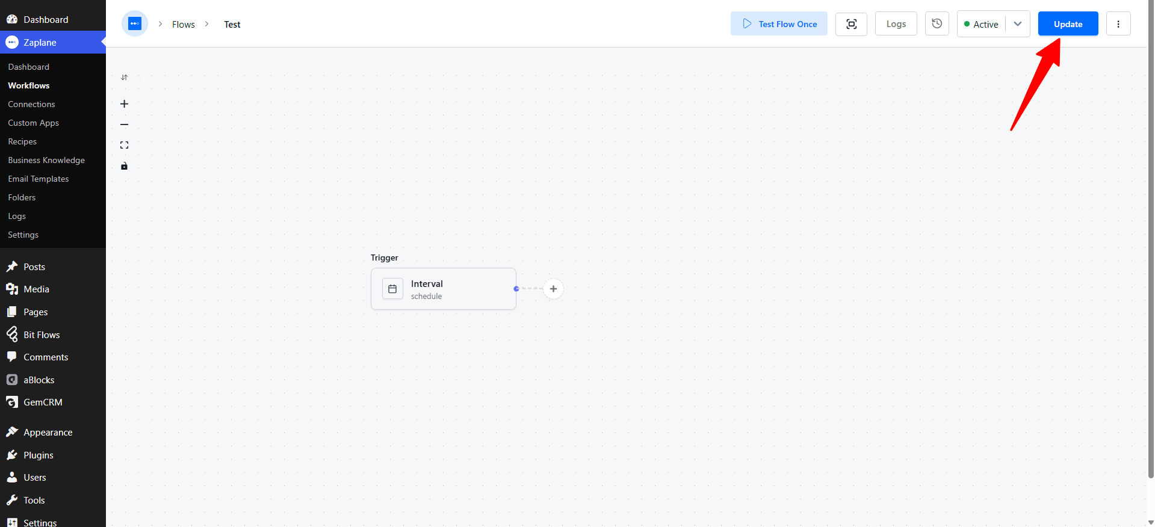The image size is (1155, 527).
Task: Click the Posts pin icon in the sidebar
Action: 12,267
